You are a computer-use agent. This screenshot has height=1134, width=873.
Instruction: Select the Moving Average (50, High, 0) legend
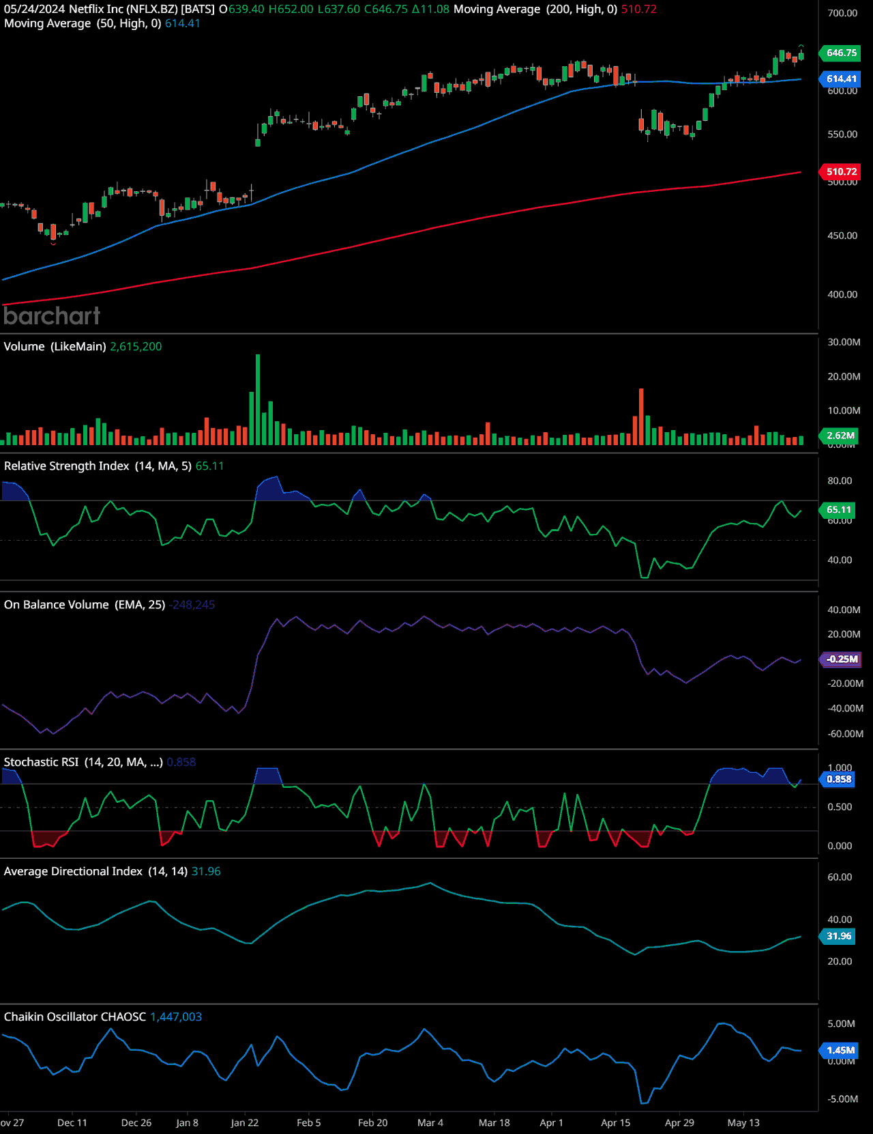tap(83, 23)
